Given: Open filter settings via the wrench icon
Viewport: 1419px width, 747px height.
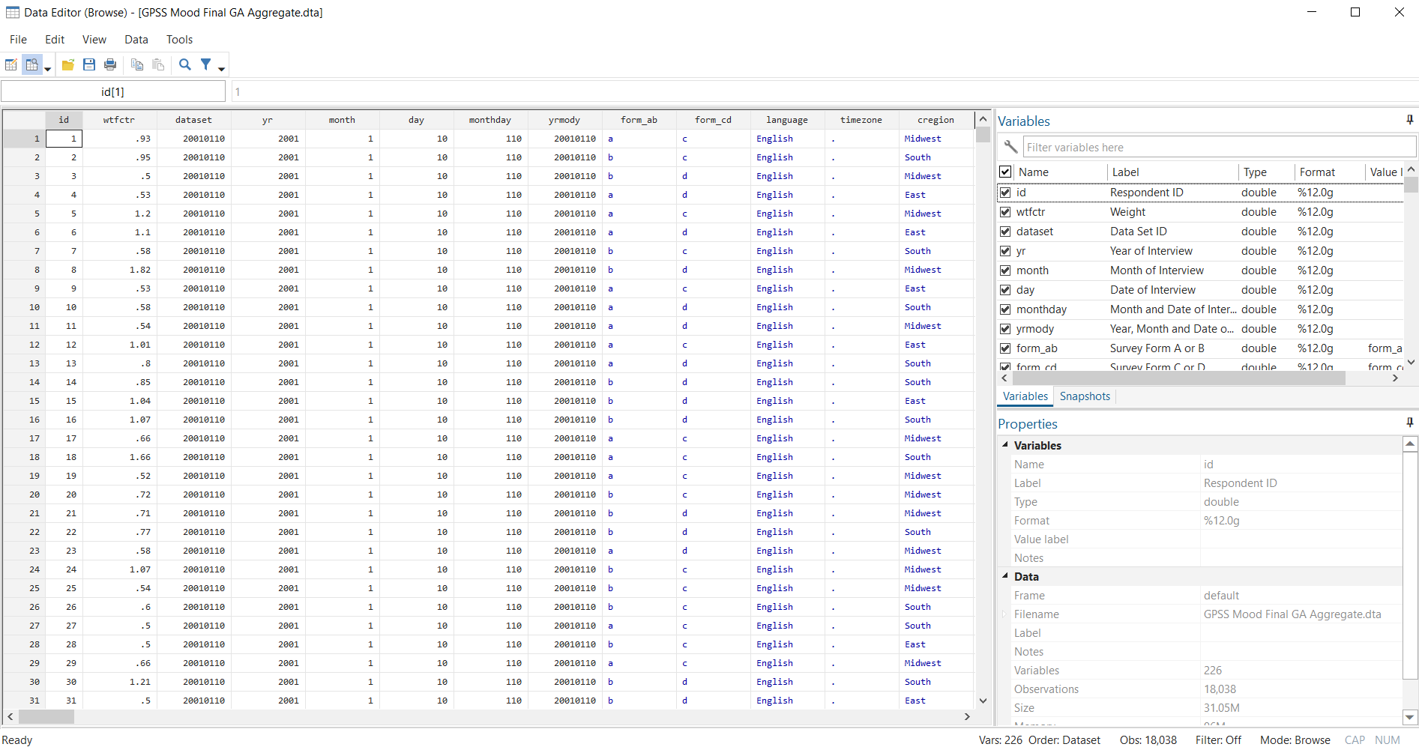Looking at the screenshot, I should pos(1010,146).
